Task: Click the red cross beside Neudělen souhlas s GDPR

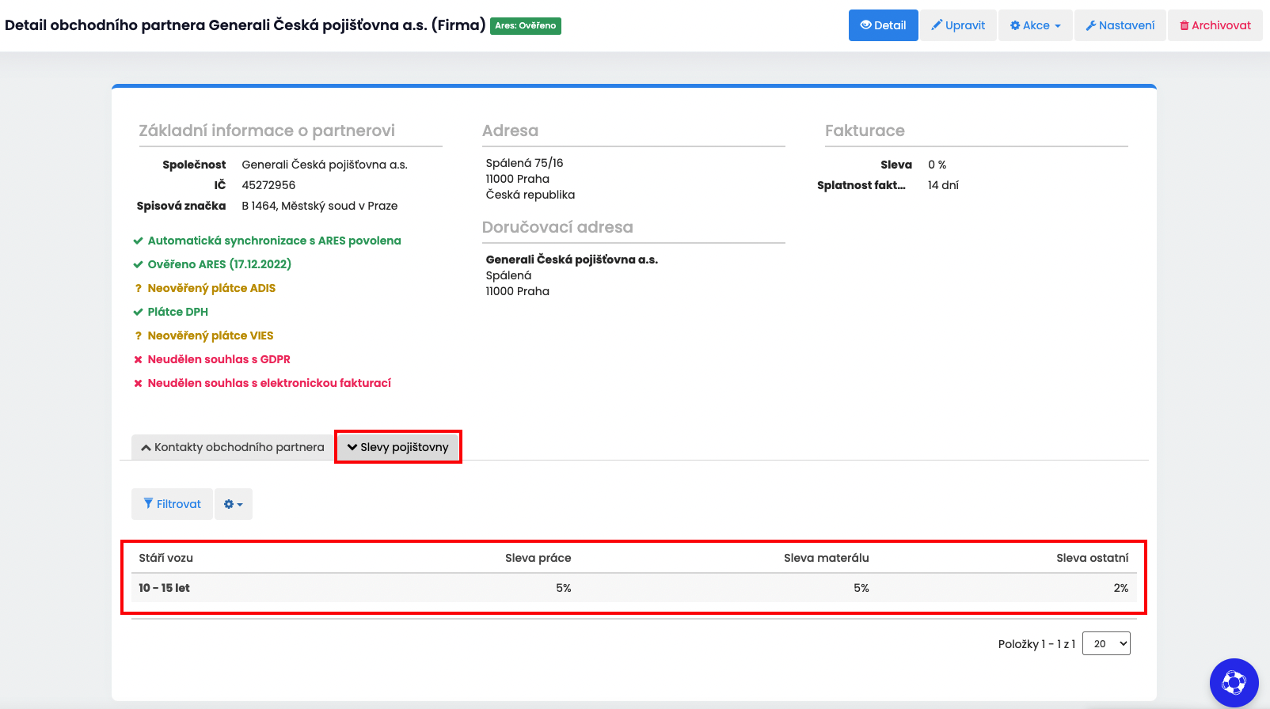Action: 138,359
